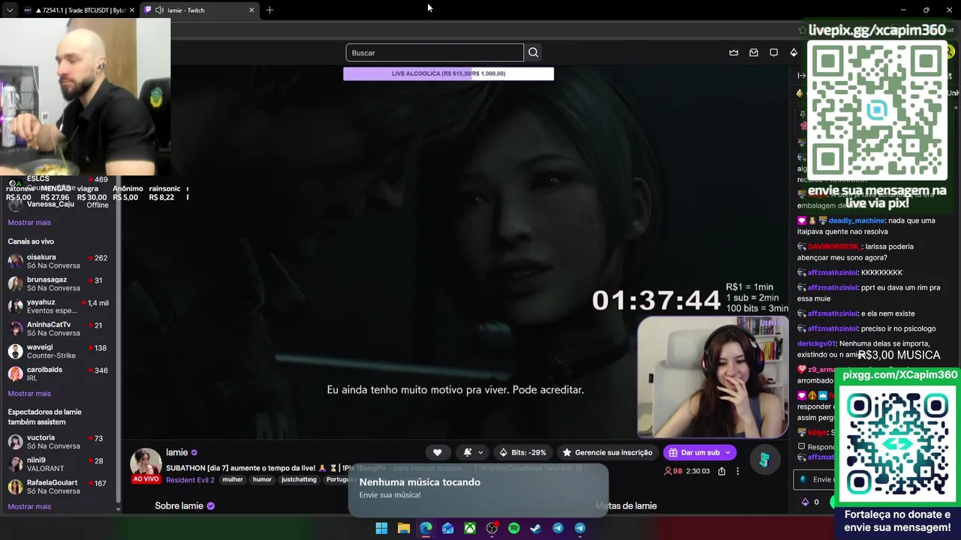961x540 pixels.
Task: Click derickgv01 username in chat
Action: point(816,343)
